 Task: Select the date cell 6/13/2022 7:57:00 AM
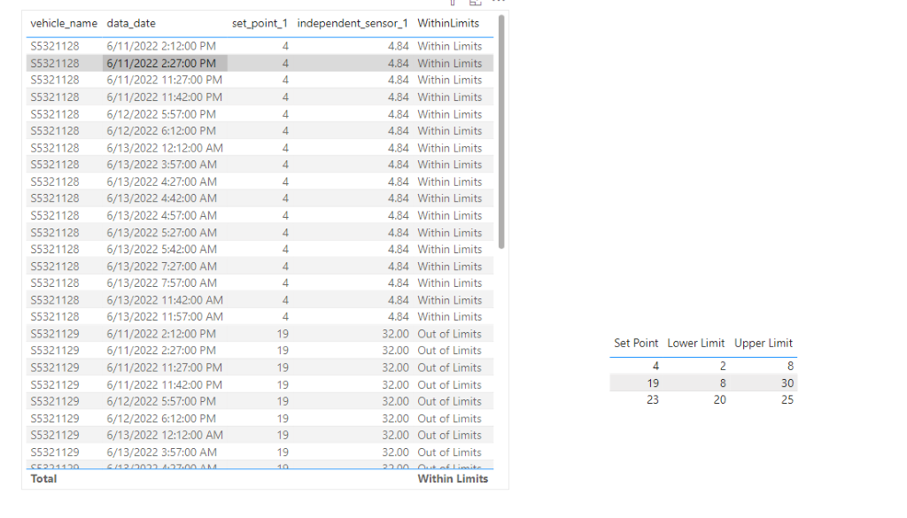pyautogui.click(x=162, y=283)
